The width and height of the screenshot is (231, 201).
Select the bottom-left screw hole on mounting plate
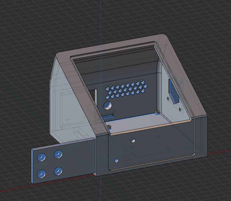(x=42, y=174)
